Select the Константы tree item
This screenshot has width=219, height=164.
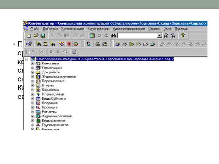(x=50, y=63)
